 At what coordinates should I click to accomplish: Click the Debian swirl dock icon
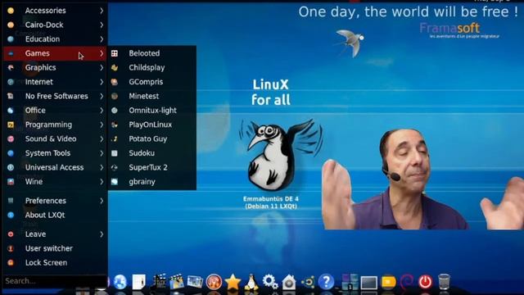click(x=407, y=282)
